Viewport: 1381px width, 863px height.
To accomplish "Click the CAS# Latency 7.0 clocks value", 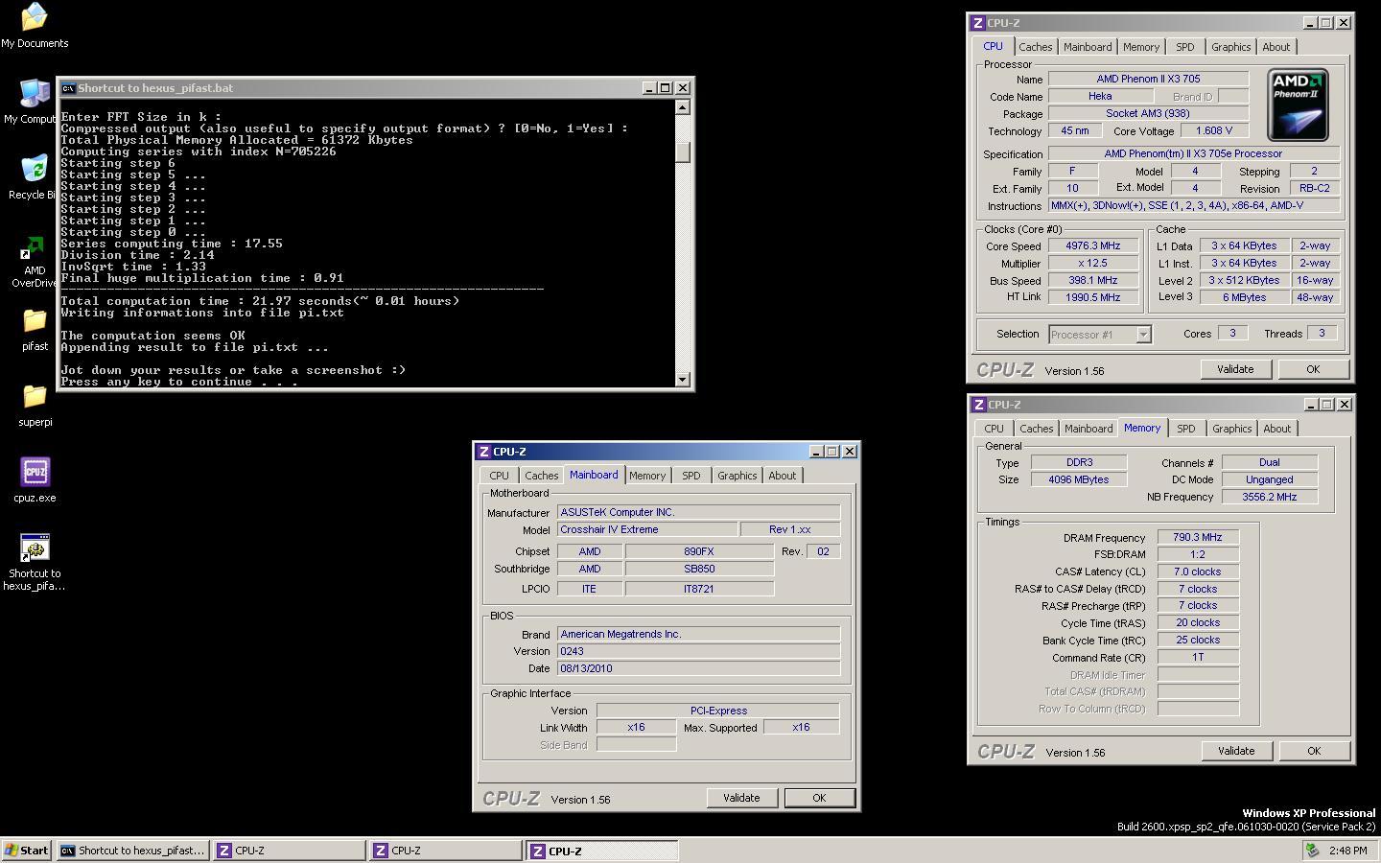I will pyautogui.click(x=1198, y=571).
